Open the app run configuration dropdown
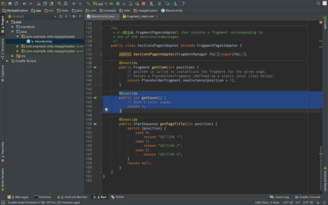This screenshot has width=328, height=205. click(100, 4)
